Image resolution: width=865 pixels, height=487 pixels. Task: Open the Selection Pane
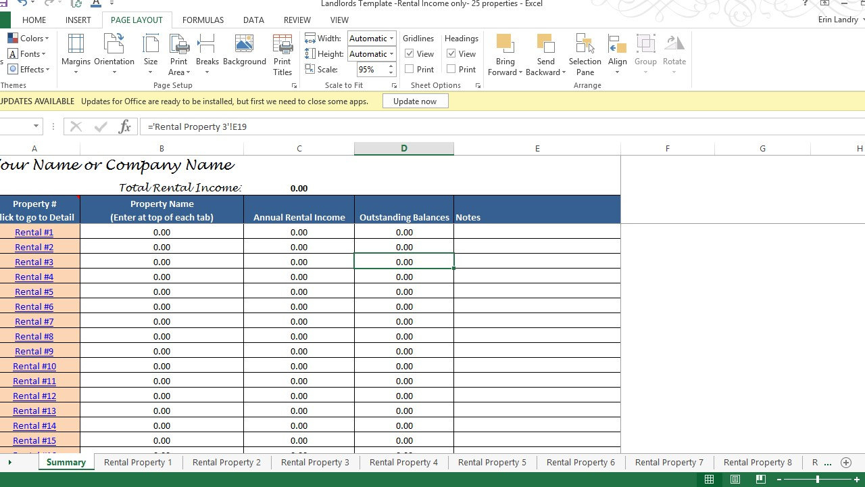point(585,53)
